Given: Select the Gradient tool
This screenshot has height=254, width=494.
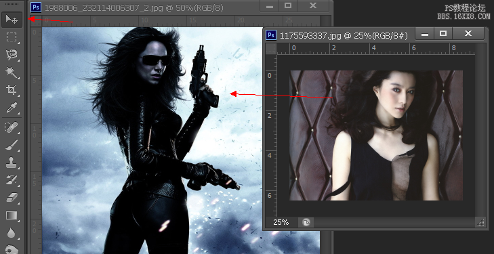Looking at the screenshot, I should pos(12,215).
